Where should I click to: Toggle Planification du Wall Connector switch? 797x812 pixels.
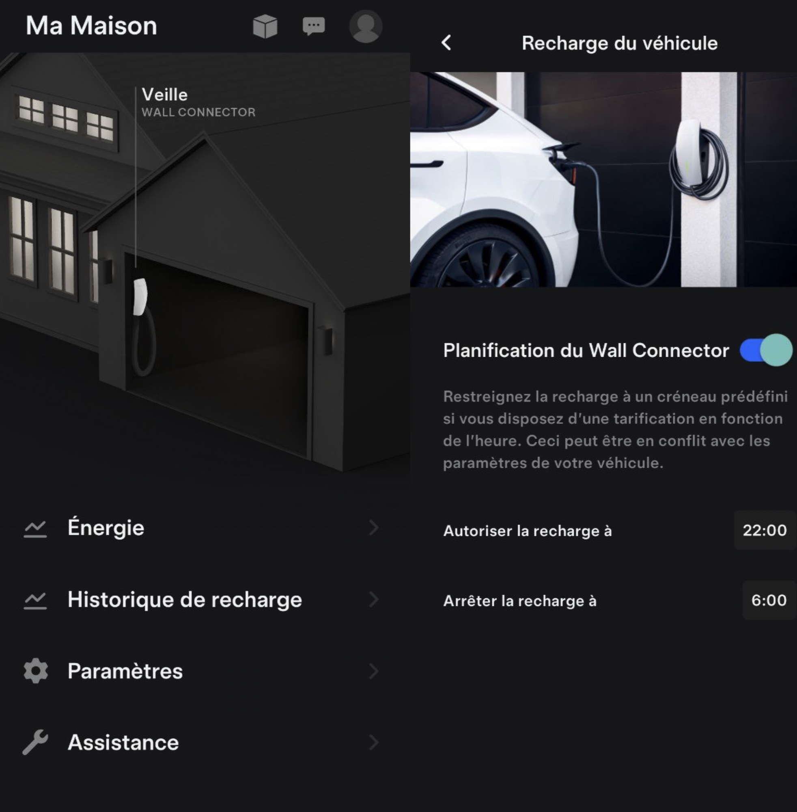(x=766, y=350)
